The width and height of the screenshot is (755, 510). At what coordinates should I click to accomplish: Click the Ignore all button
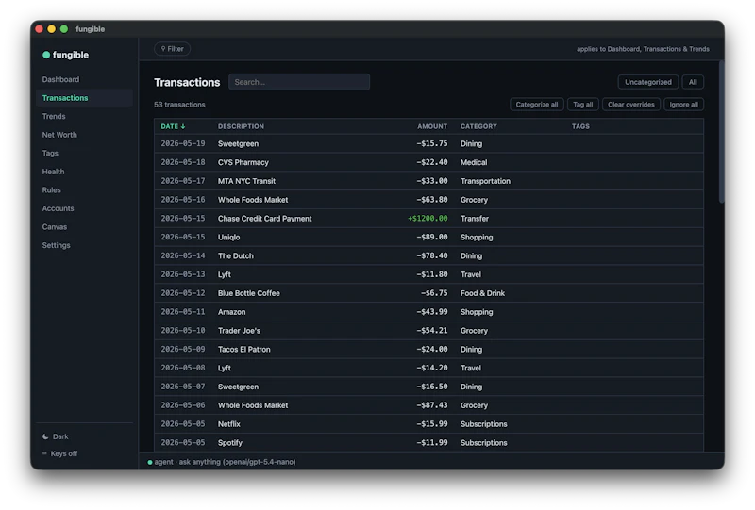pyautogui.click(x=683, y=105)
